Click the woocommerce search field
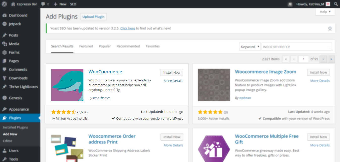340x162 pixels. coord(297,47)
